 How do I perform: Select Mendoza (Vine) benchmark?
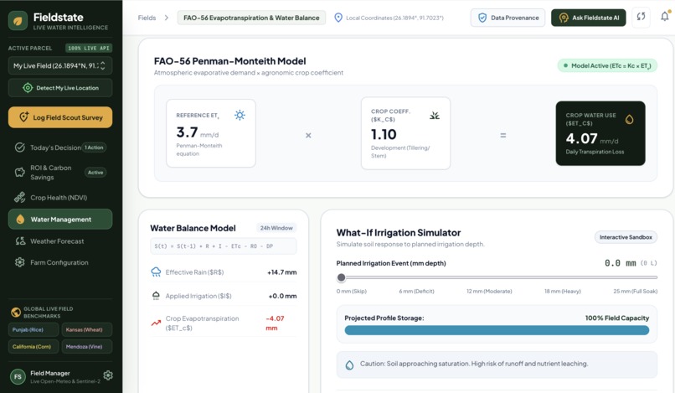coord(86,346)
